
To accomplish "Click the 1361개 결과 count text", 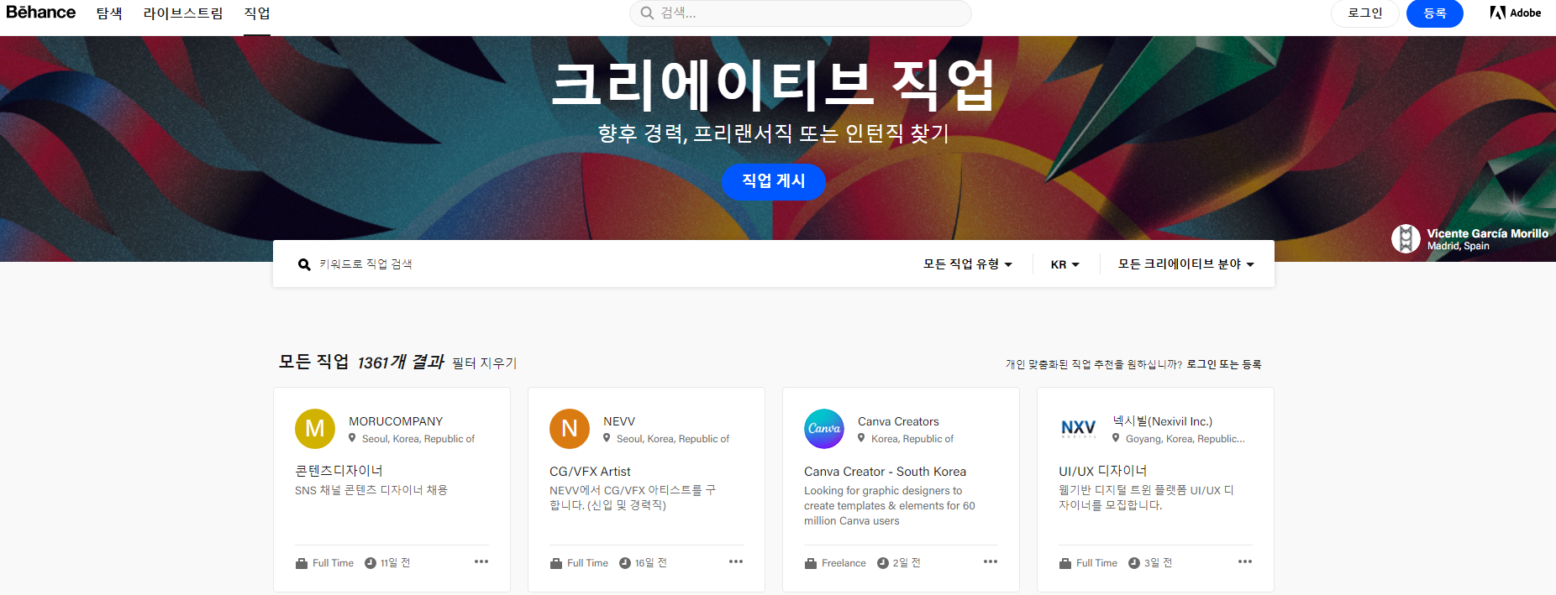I will tap(401, 362).
